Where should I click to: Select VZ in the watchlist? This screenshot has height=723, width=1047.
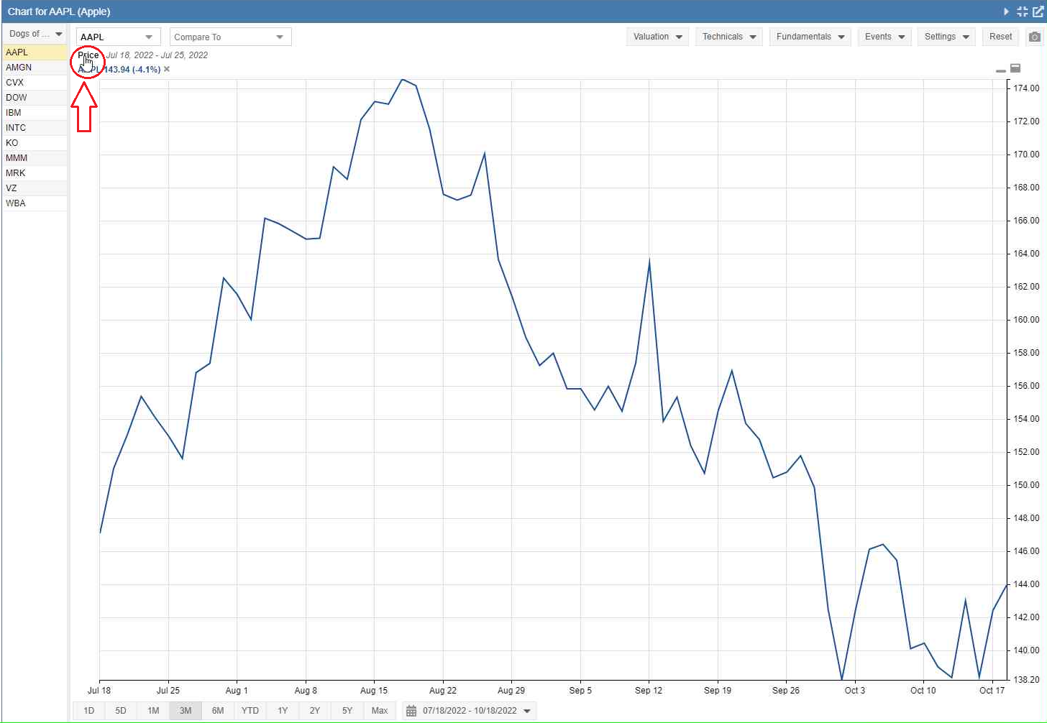click(35, 188)
